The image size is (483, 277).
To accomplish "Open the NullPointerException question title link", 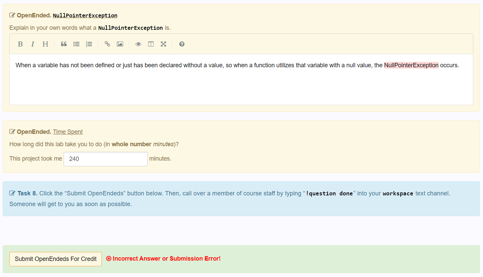I will click(x=85, y=15).
